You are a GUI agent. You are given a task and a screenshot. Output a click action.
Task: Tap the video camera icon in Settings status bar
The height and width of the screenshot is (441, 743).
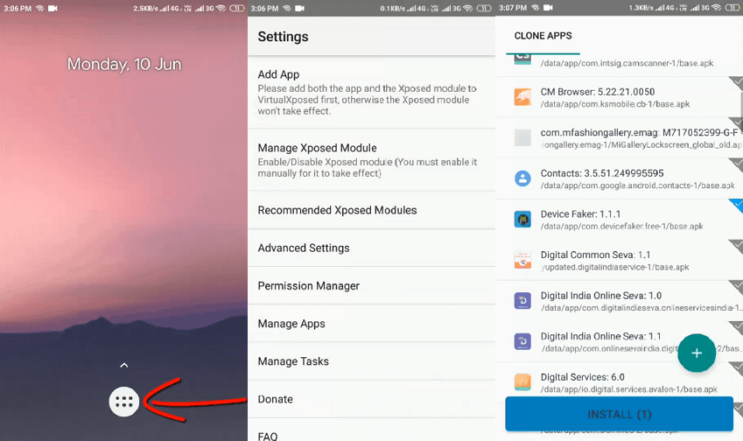[299, 8]
